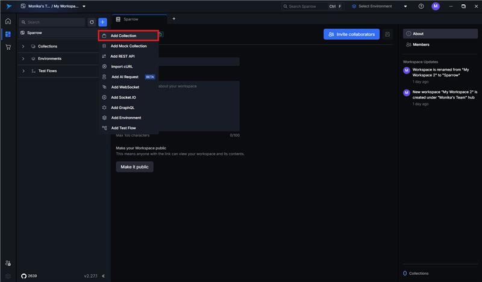482x282 pixels.
Task: Focus the sidebar Search field
Action: [52, 22]
